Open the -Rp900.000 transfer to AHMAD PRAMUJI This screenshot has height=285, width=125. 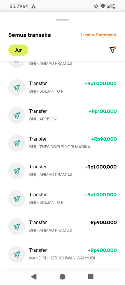[62, 227]
